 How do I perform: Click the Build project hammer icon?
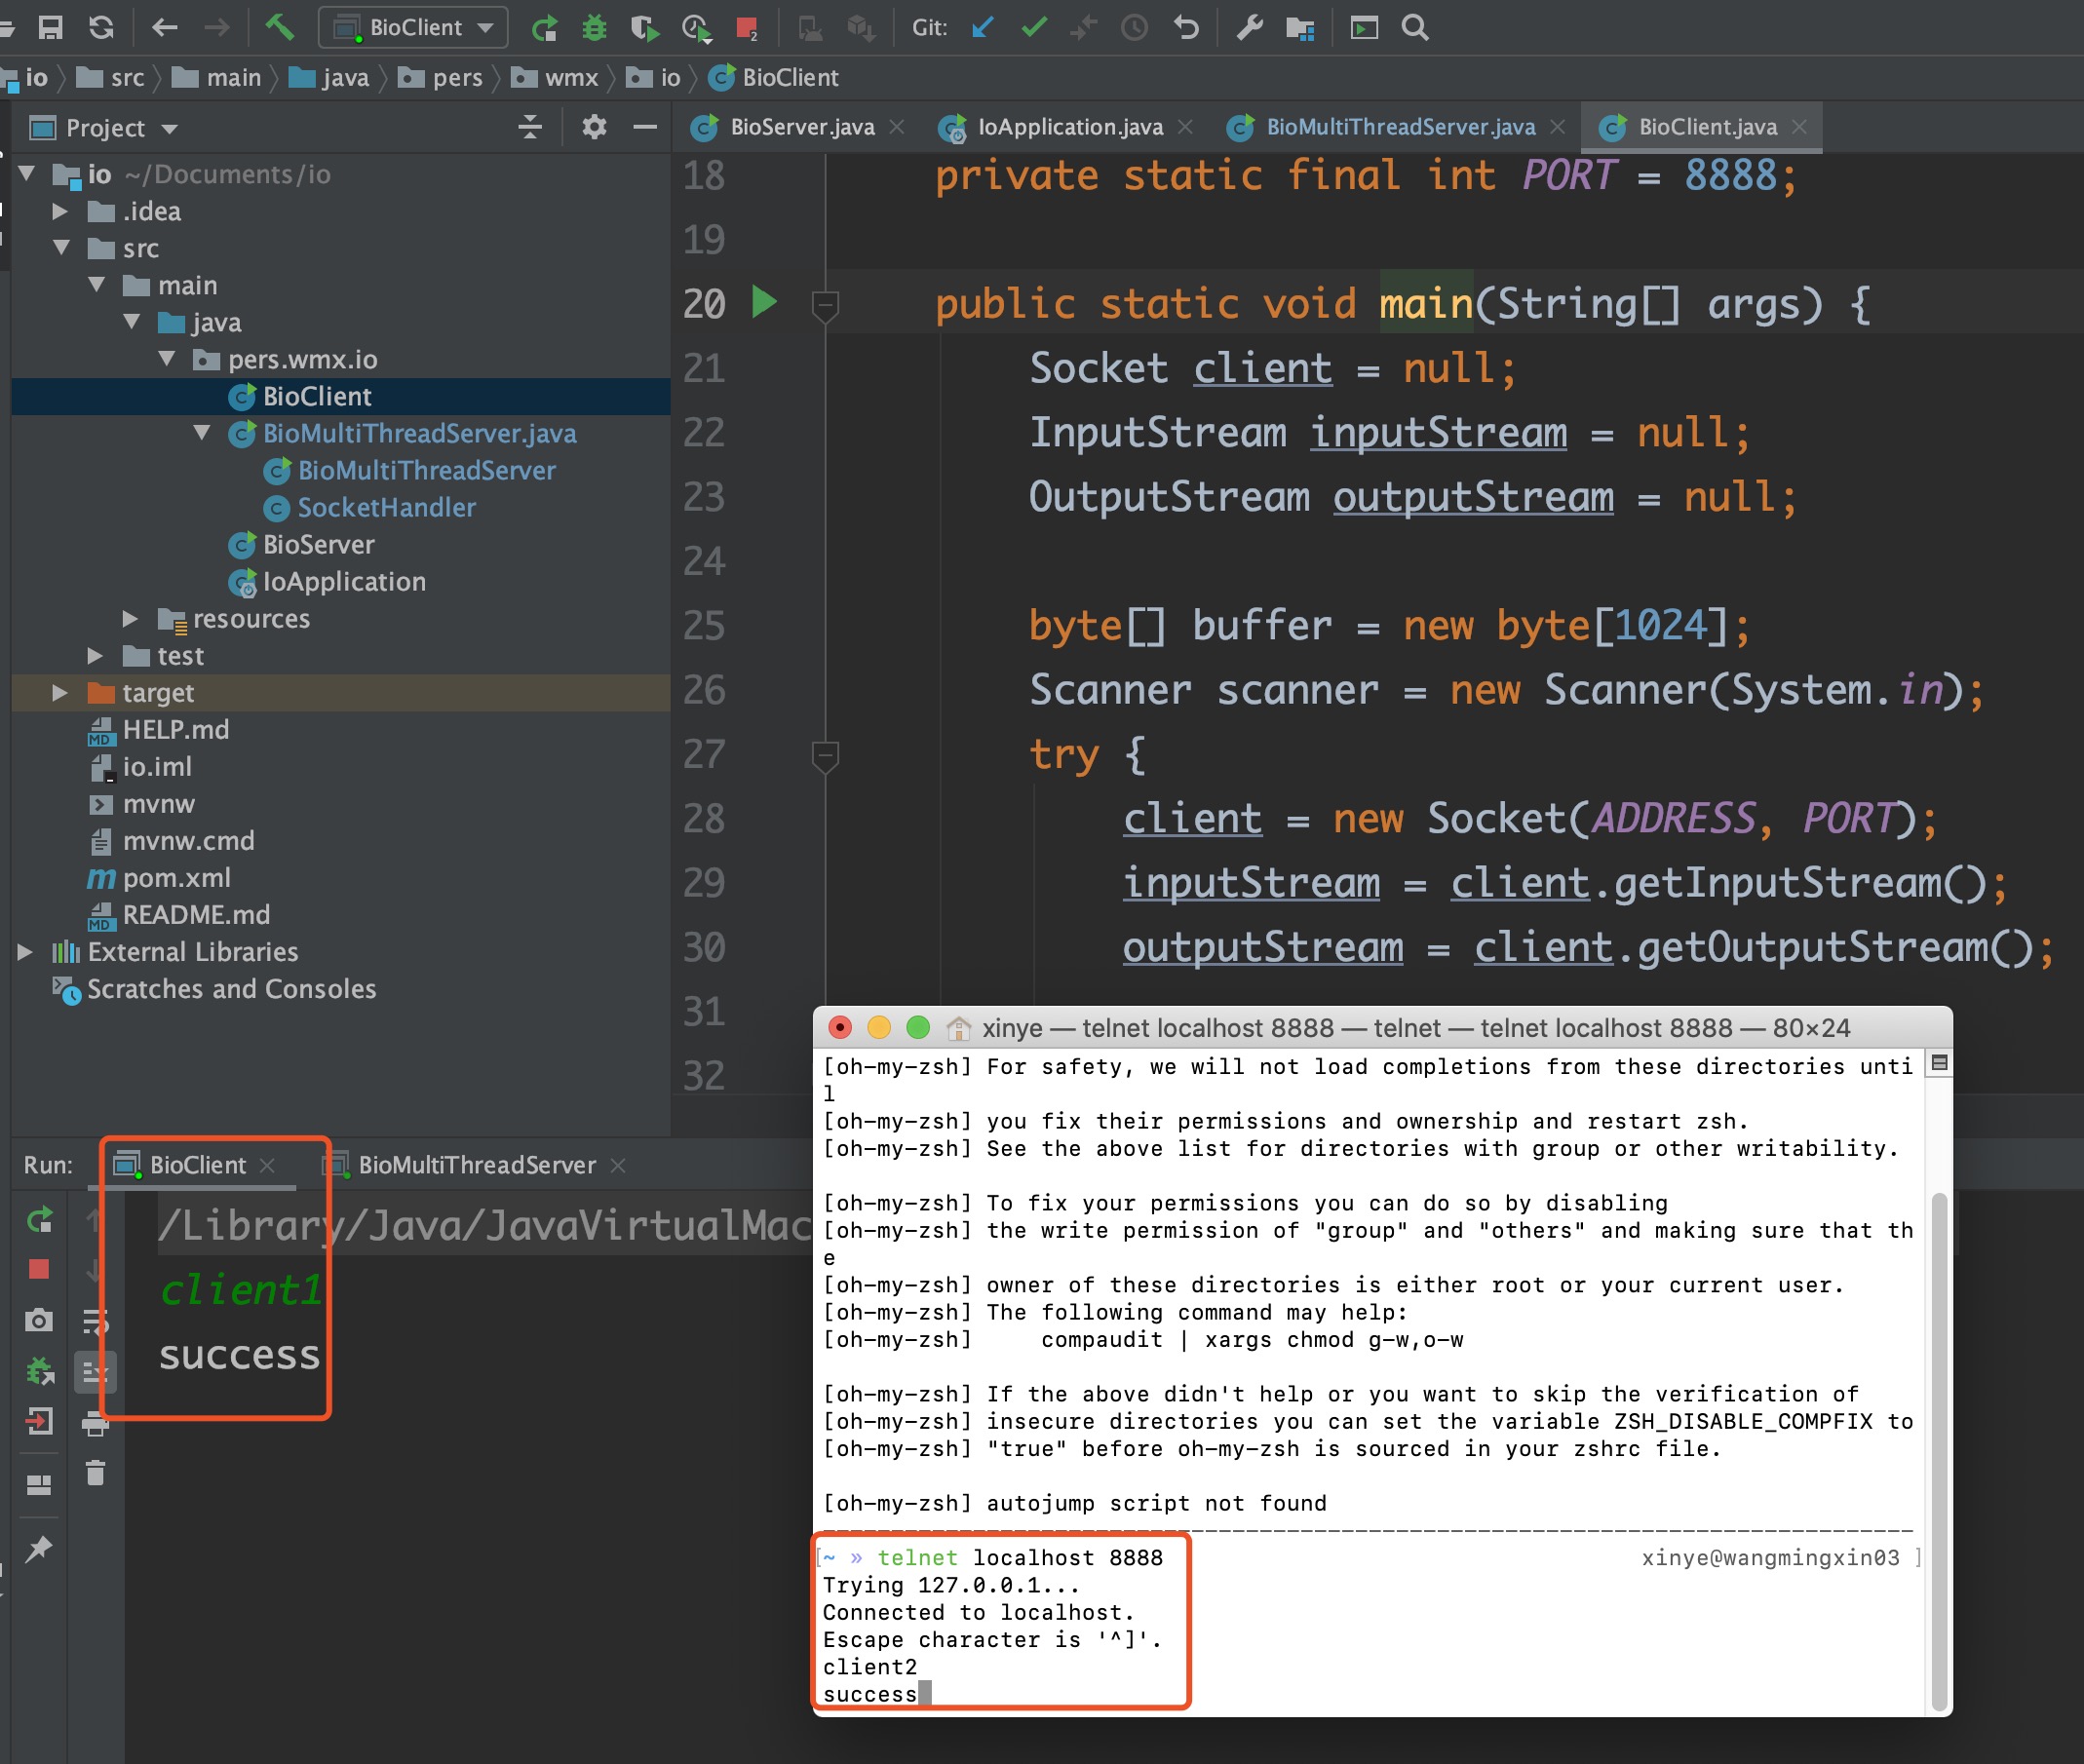coord(279,27)
